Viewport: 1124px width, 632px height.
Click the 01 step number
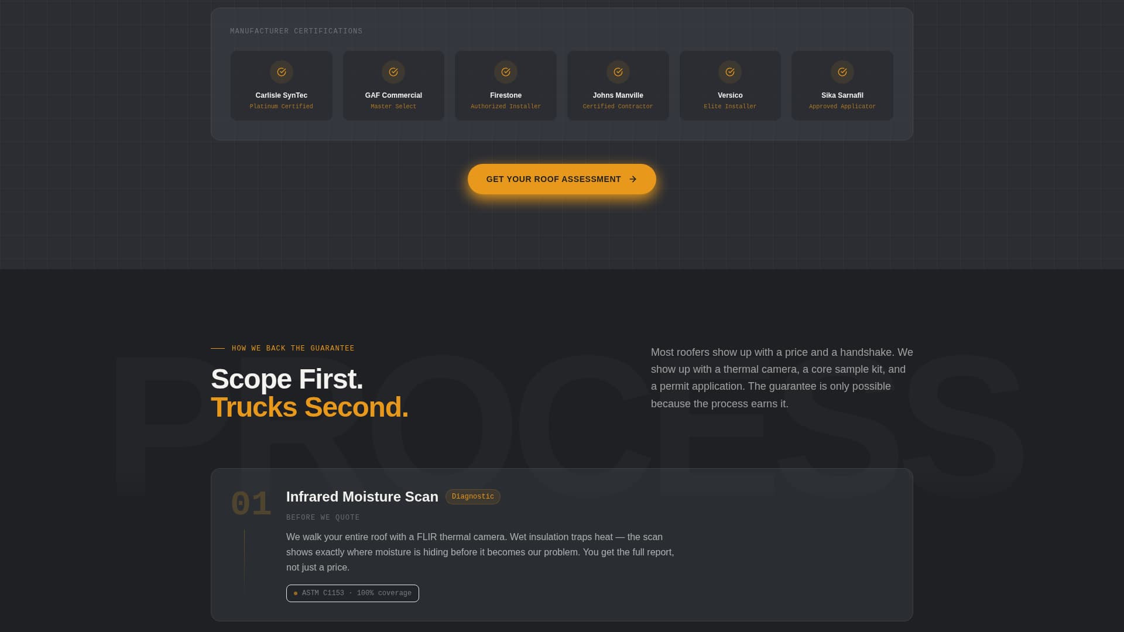pos(251,504)
